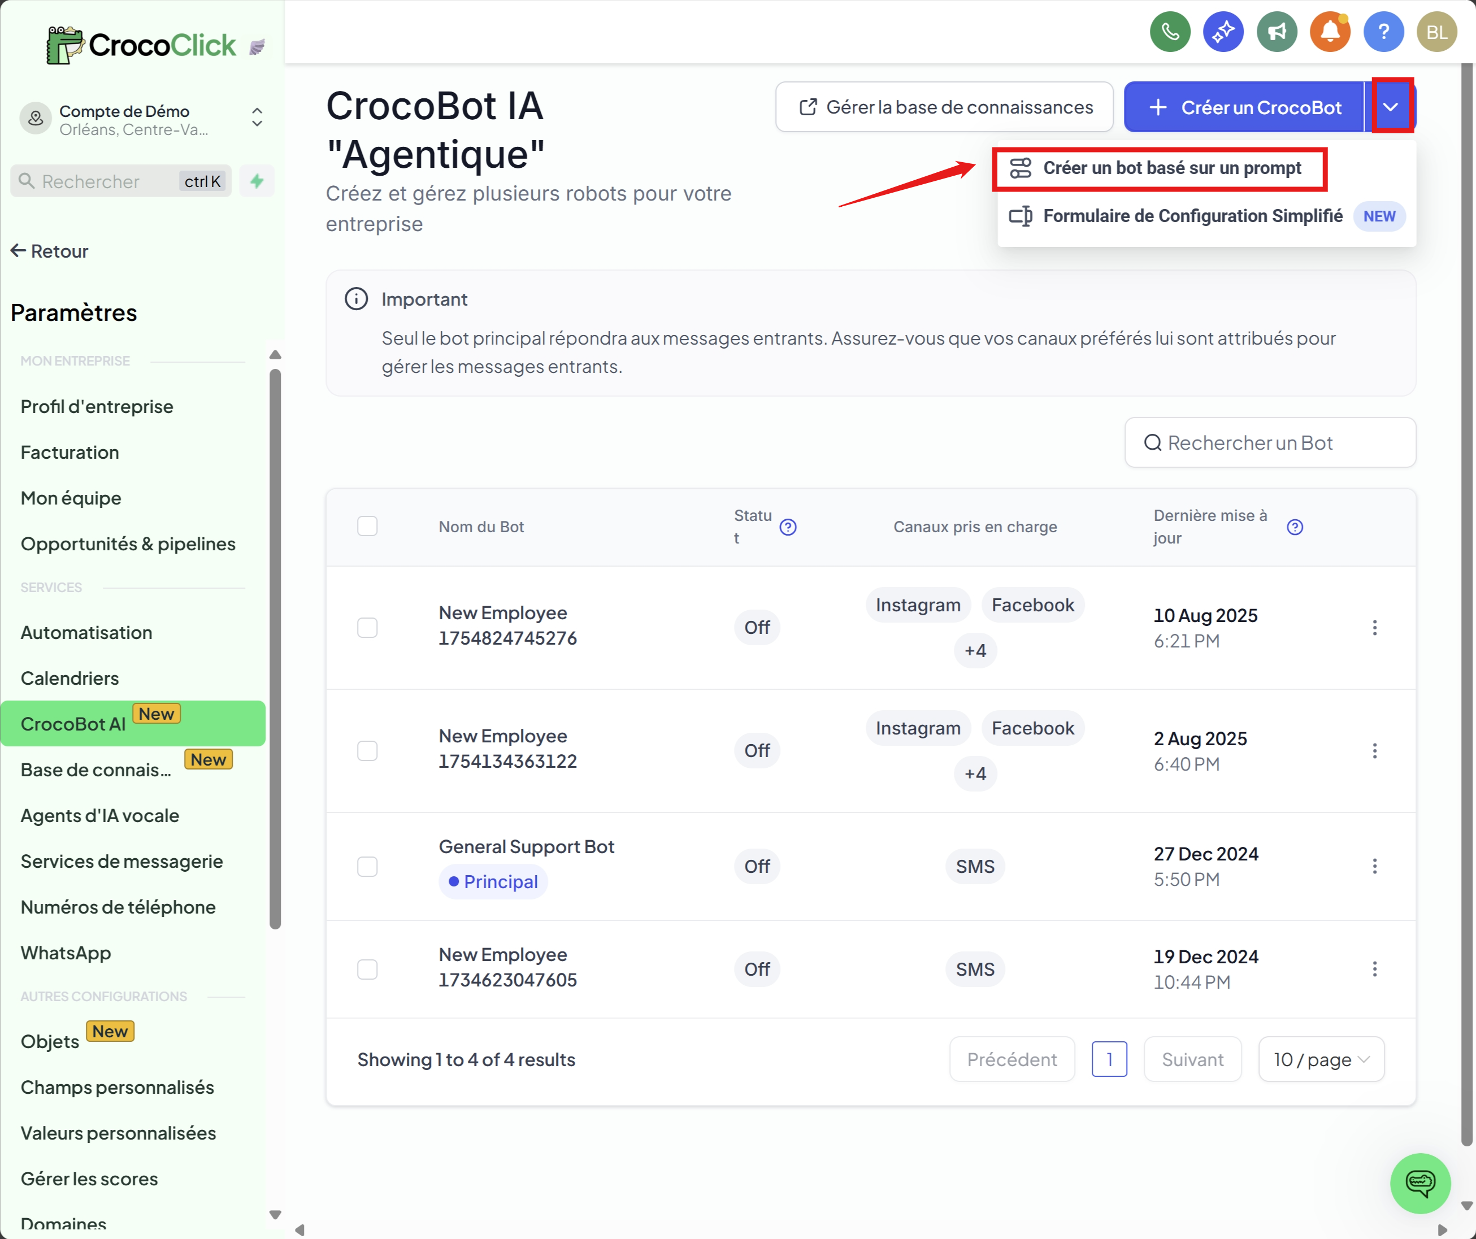Click the Statut column help icon
The width and height of the screenshot is (1476, 1239).
[788, 527]
